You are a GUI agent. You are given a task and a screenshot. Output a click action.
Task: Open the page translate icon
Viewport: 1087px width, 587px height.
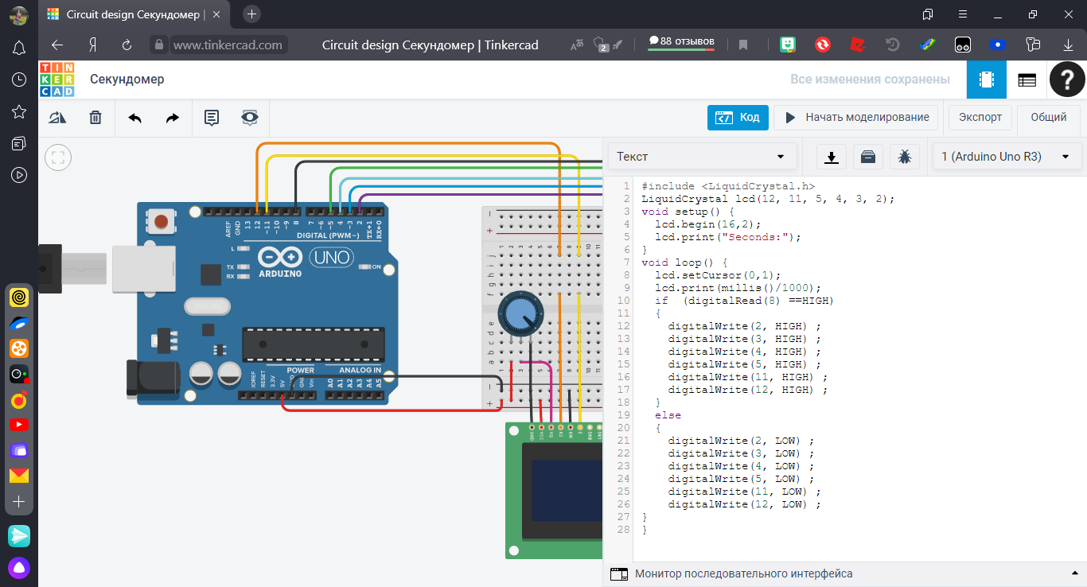tap(578, 45)
